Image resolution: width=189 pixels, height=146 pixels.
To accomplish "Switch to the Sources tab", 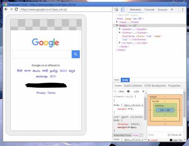I will (x=163, y=10).
